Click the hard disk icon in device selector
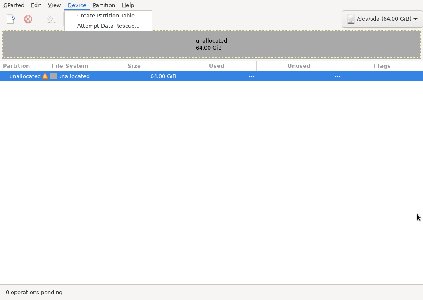 pyautogui.click(x=351, y=19)
